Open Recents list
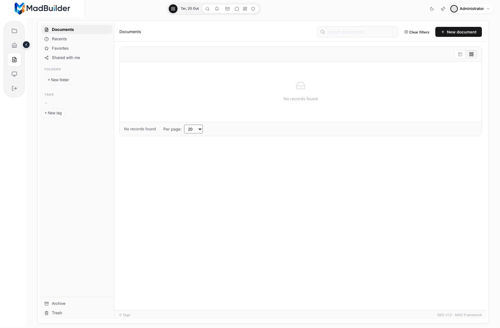Screen dimensions: 500x328 (x=77, y=39)
